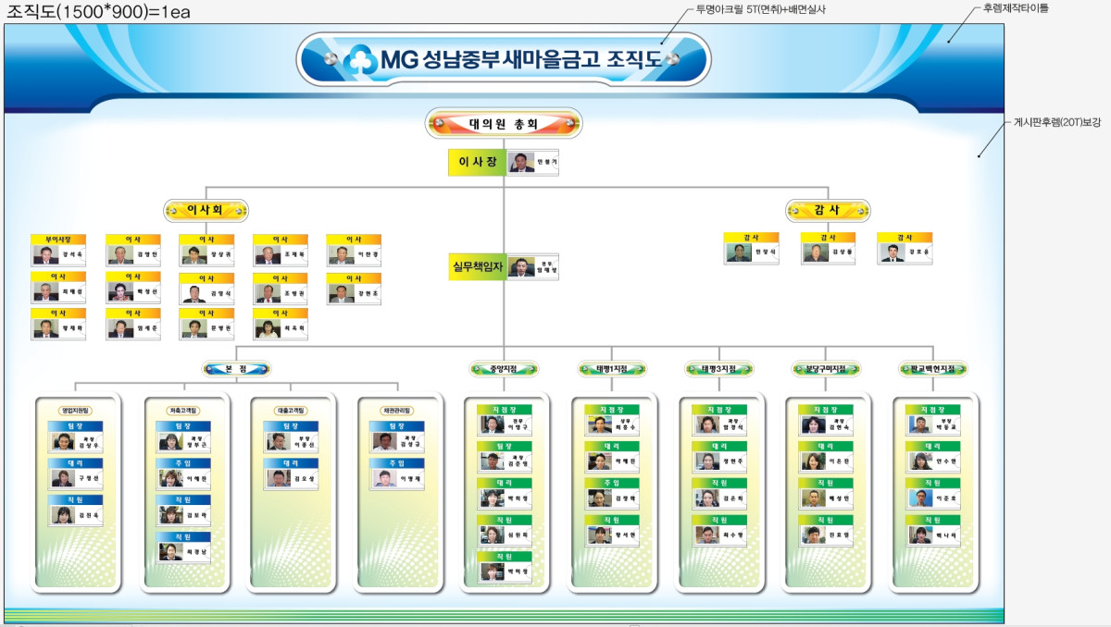Screen dimensions: 1111x627
Task: Open the 실무책임자 portrait photo
Action: click(521, 267)
